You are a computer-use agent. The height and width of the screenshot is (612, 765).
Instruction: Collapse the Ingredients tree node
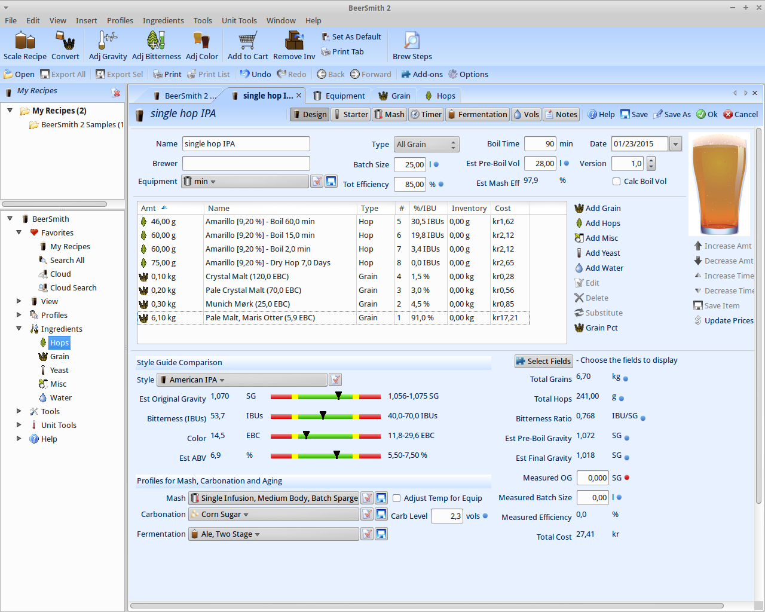[x=19, y=329]
